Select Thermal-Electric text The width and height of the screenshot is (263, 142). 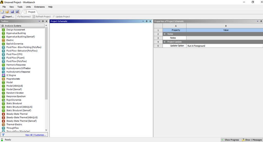click(14, 125)
